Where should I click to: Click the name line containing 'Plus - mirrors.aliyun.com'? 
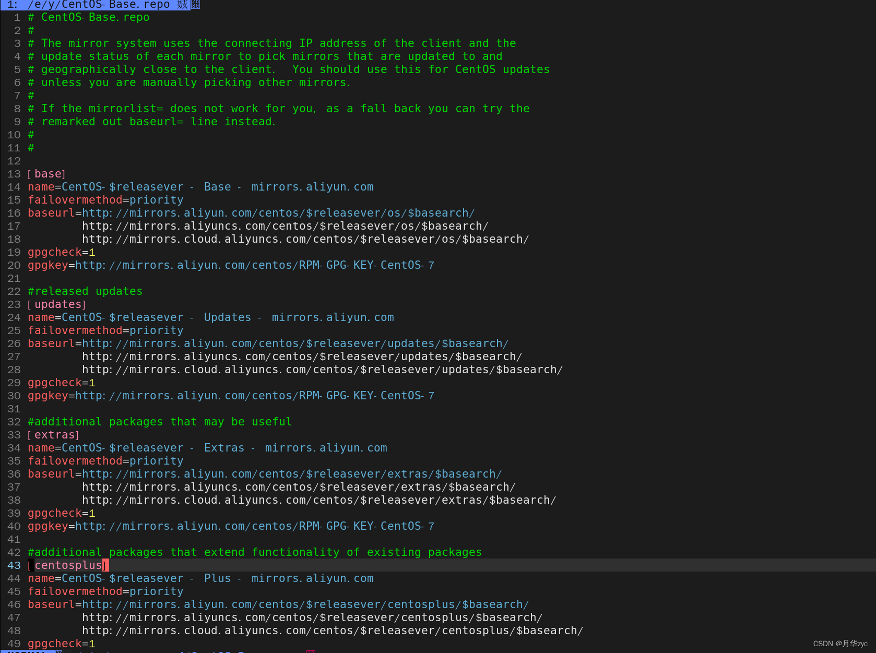201,578
